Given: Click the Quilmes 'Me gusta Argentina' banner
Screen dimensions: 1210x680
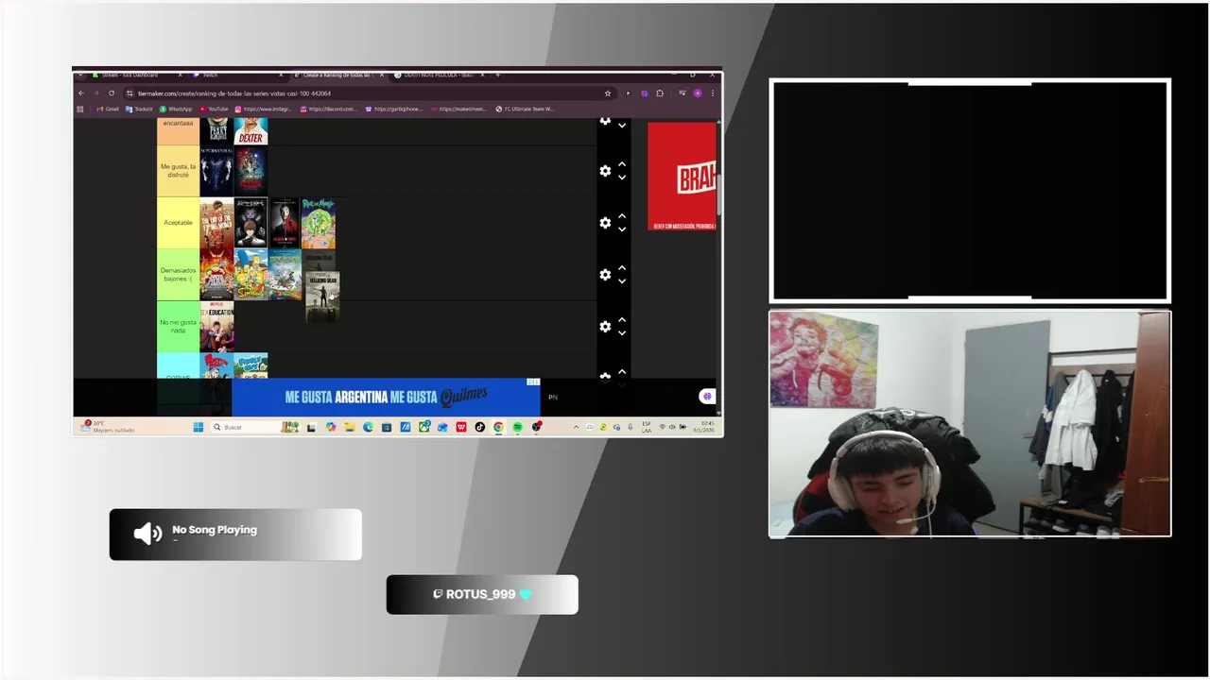Looking at the screenshot, I should tap(386, 397).
